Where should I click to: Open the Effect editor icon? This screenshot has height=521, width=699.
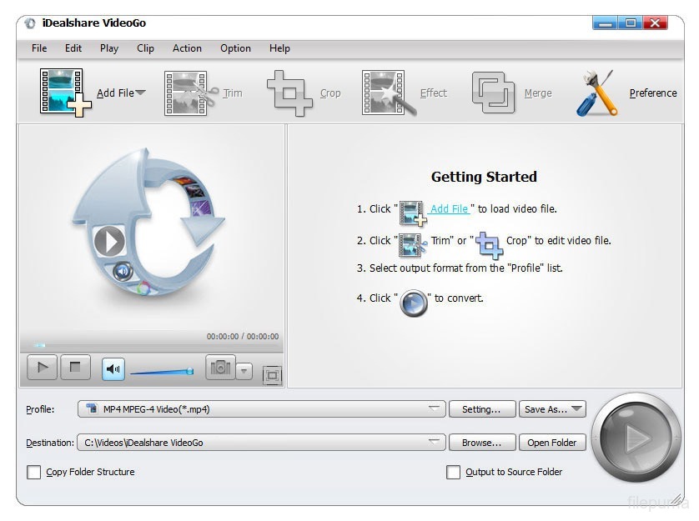click(388, 92)
